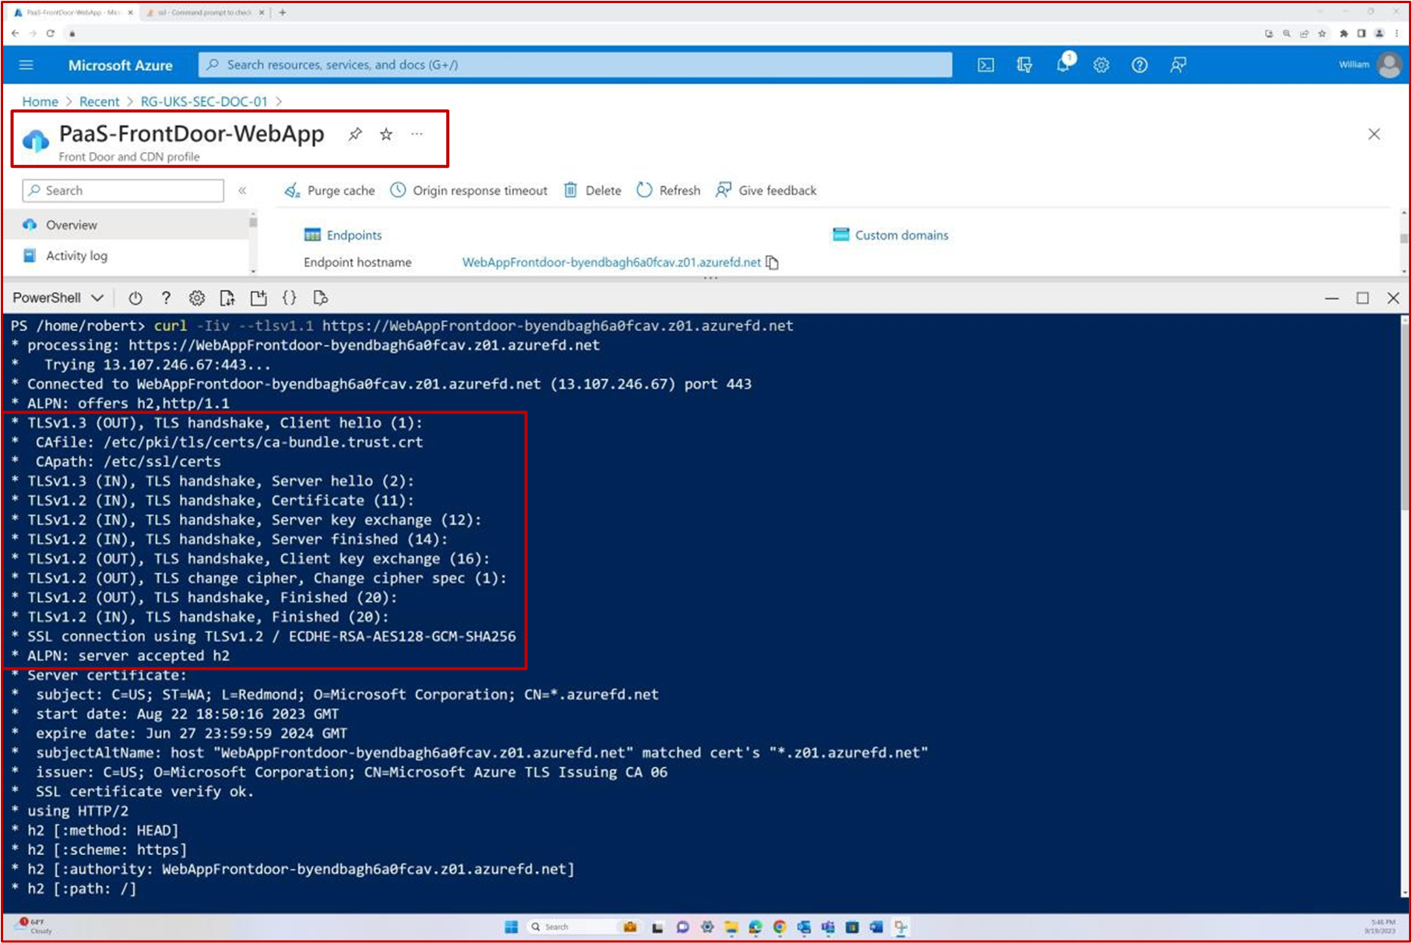1412x943 pixels.
Task: Expand the ellipsis menu beside PaaS-FrontDoor-WebApp
Action: click(x=417, y=134)
